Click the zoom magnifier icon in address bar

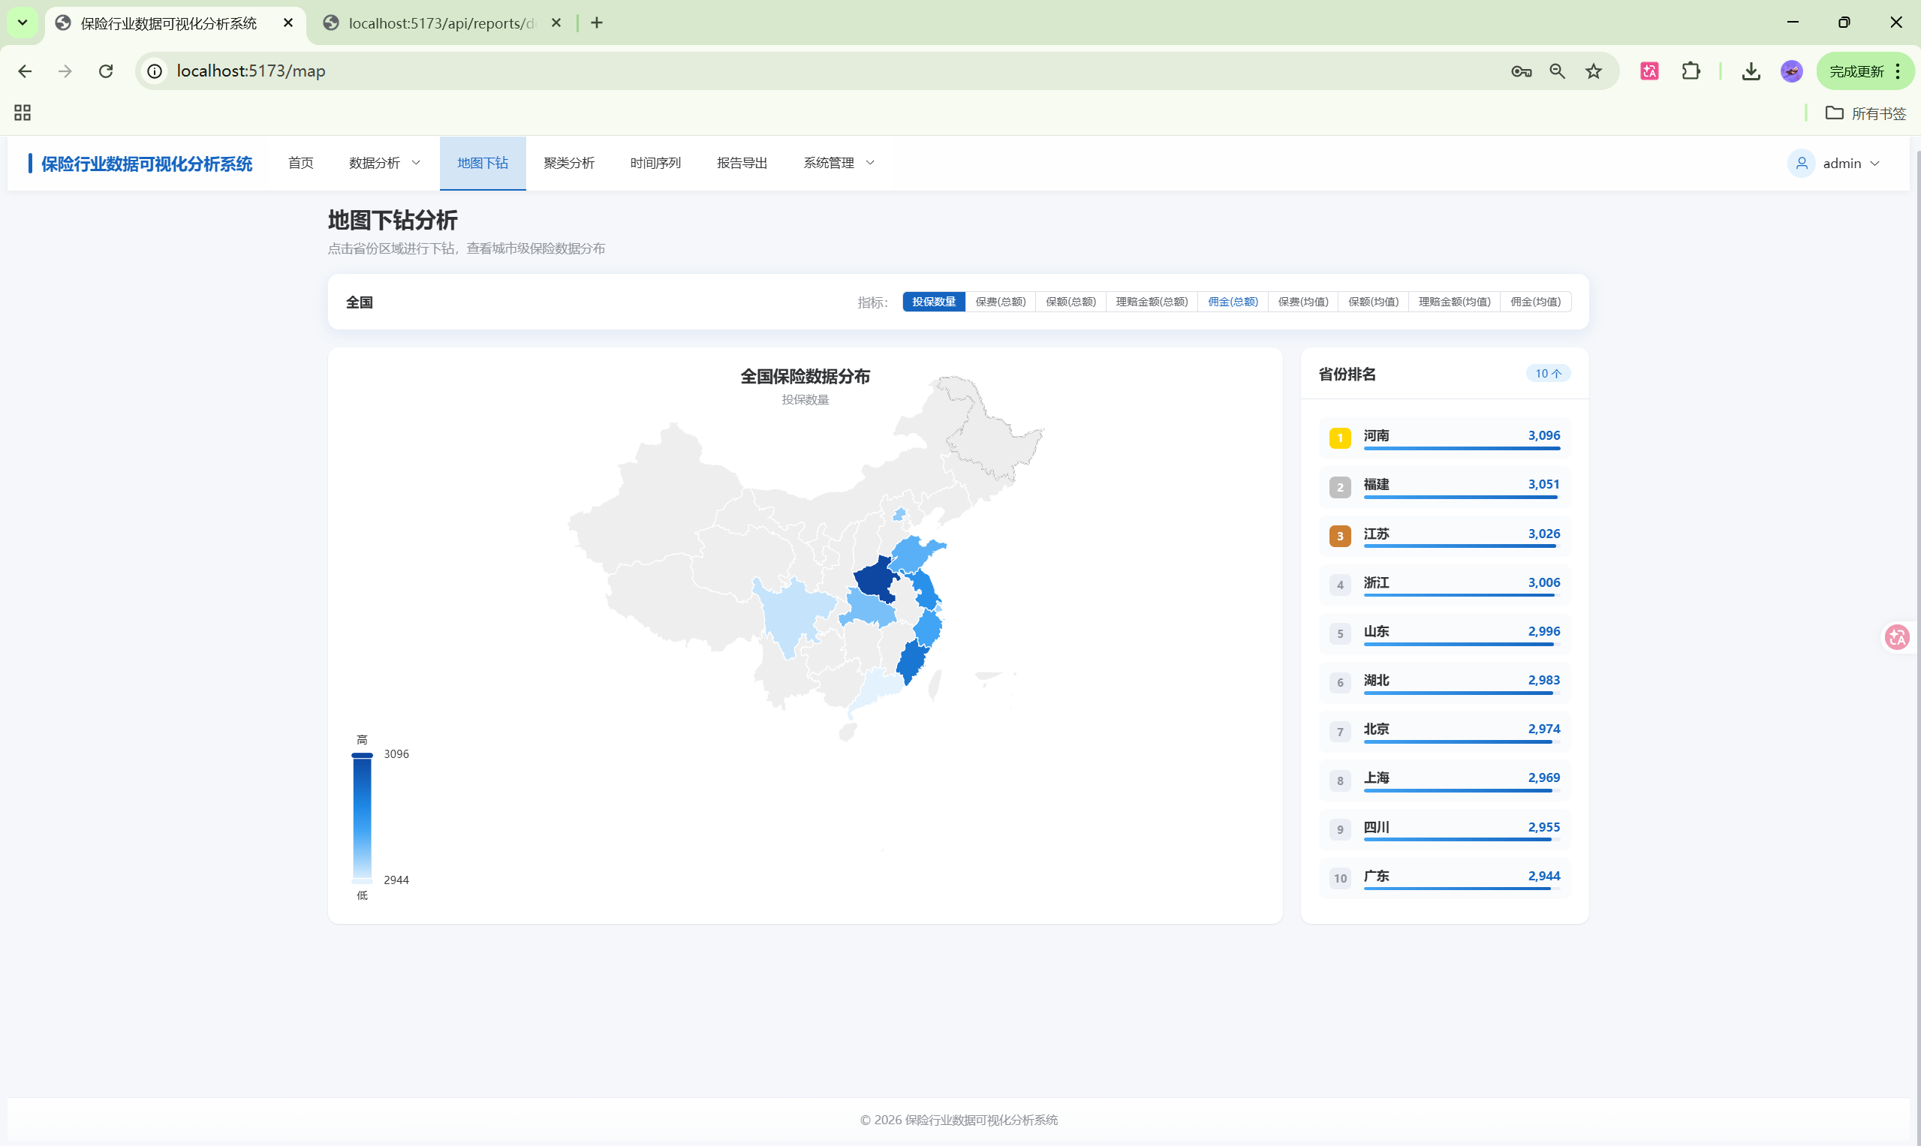point(1557,71)
